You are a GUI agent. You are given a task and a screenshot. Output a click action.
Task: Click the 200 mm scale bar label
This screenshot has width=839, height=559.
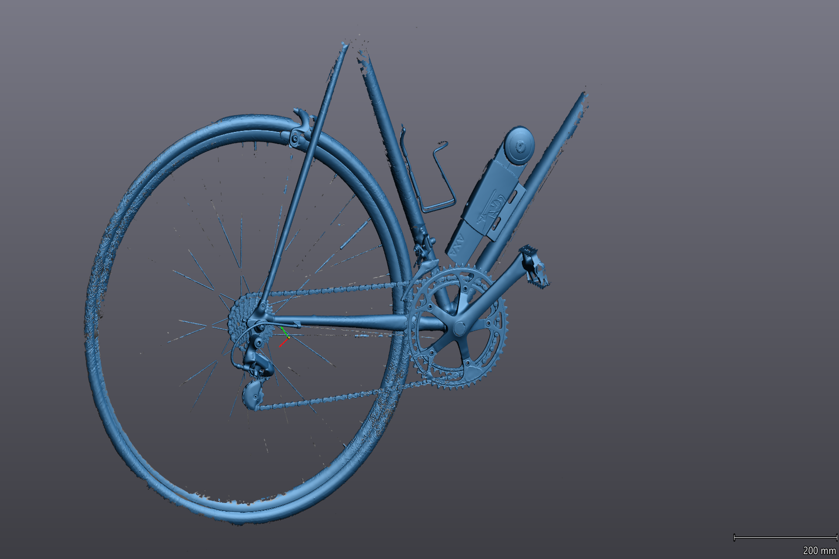pos(819,551)
